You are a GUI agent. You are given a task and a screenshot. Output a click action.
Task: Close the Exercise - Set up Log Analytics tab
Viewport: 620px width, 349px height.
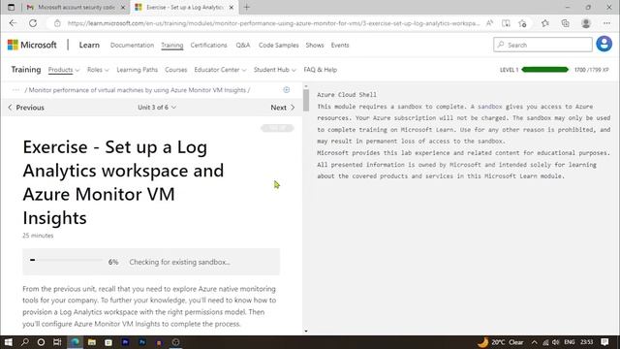[232, 7]
